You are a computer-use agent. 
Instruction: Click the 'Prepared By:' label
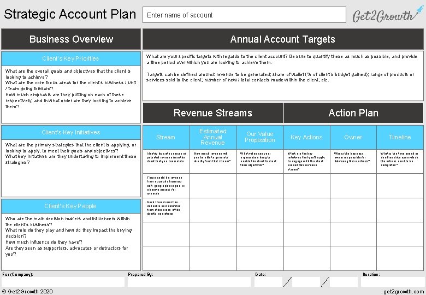click(x=140, y=274)
